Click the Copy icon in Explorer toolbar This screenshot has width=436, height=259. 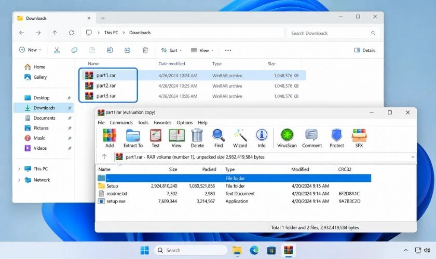point(74,50)
